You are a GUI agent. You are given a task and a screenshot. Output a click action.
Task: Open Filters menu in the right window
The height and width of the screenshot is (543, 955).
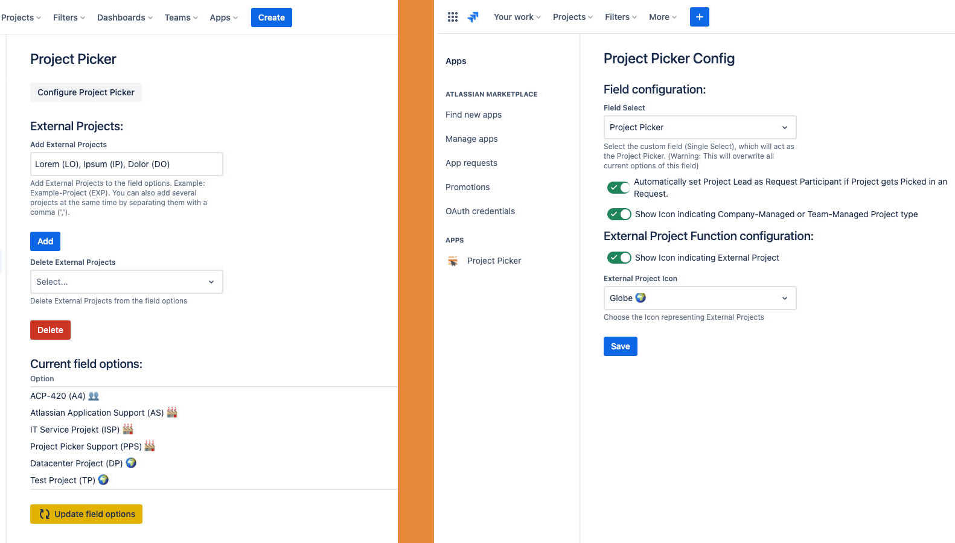coord(621,17)
